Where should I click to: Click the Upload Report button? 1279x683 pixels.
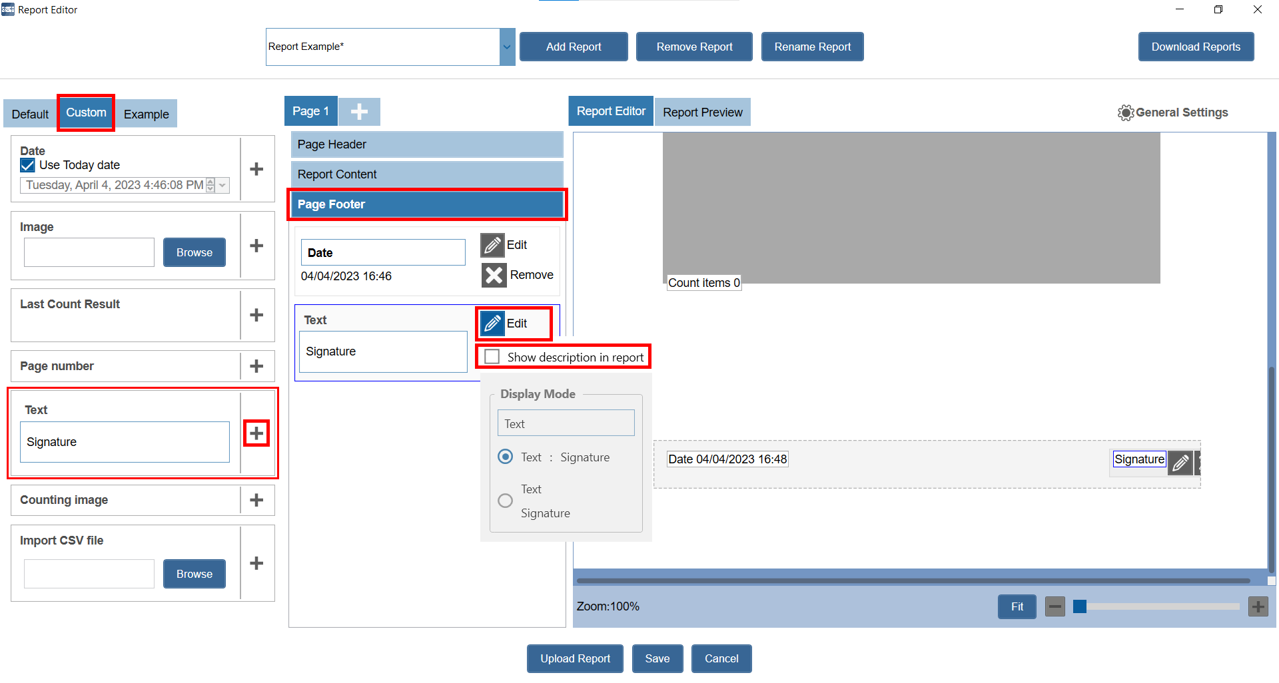pyautogui.click(x=575, y=658)
